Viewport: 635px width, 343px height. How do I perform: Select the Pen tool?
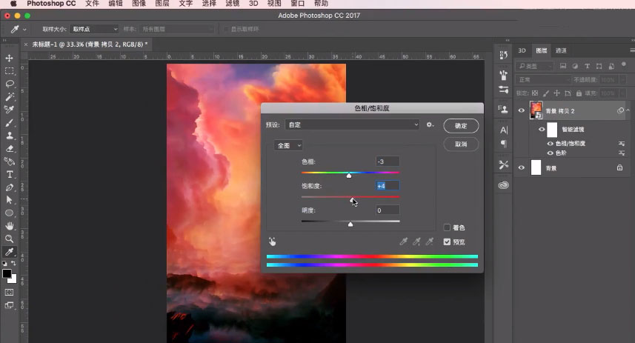coord(10,187)
